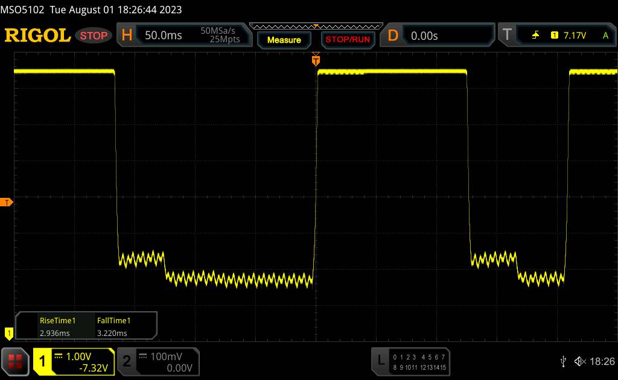Select the trigger rising-edge type icon
Screen dimensions: 618x380
[535, 36]
